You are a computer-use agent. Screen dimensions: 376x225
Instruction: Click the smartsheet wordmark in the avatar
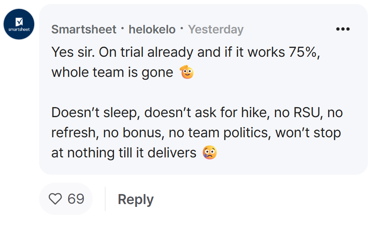pos(19,29)
